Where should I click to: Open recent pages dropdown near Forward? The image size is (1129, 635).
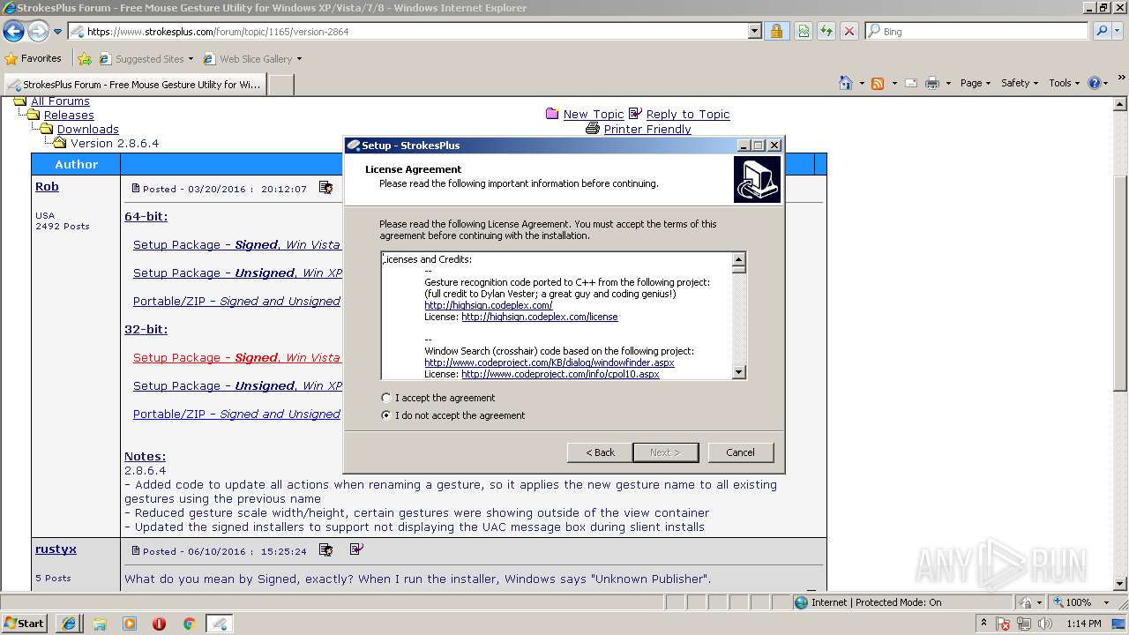57,32
